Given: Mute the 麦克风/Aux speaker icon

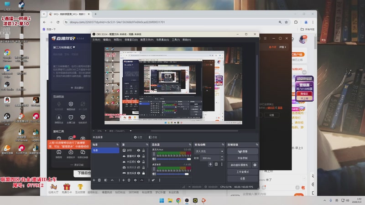Looking at the screenshot, I should point(154,159).
